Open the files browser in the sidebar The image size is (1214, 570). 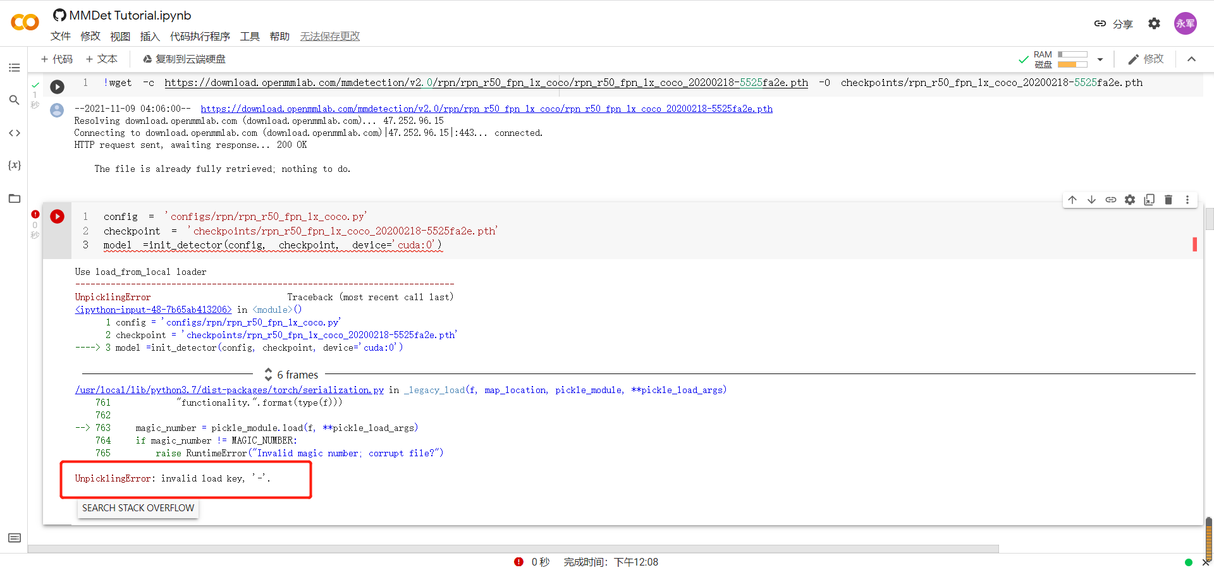14,198
